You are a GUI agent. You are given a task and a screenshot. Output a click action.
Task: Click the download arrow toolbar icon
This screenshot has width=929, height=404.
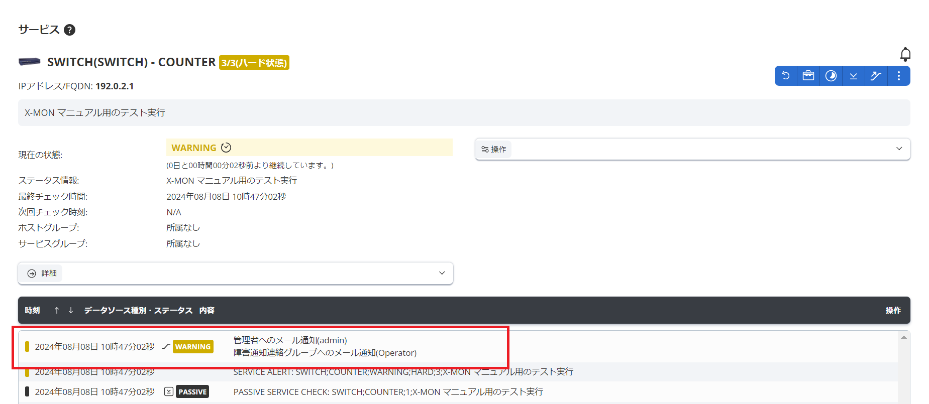[853, 76]
